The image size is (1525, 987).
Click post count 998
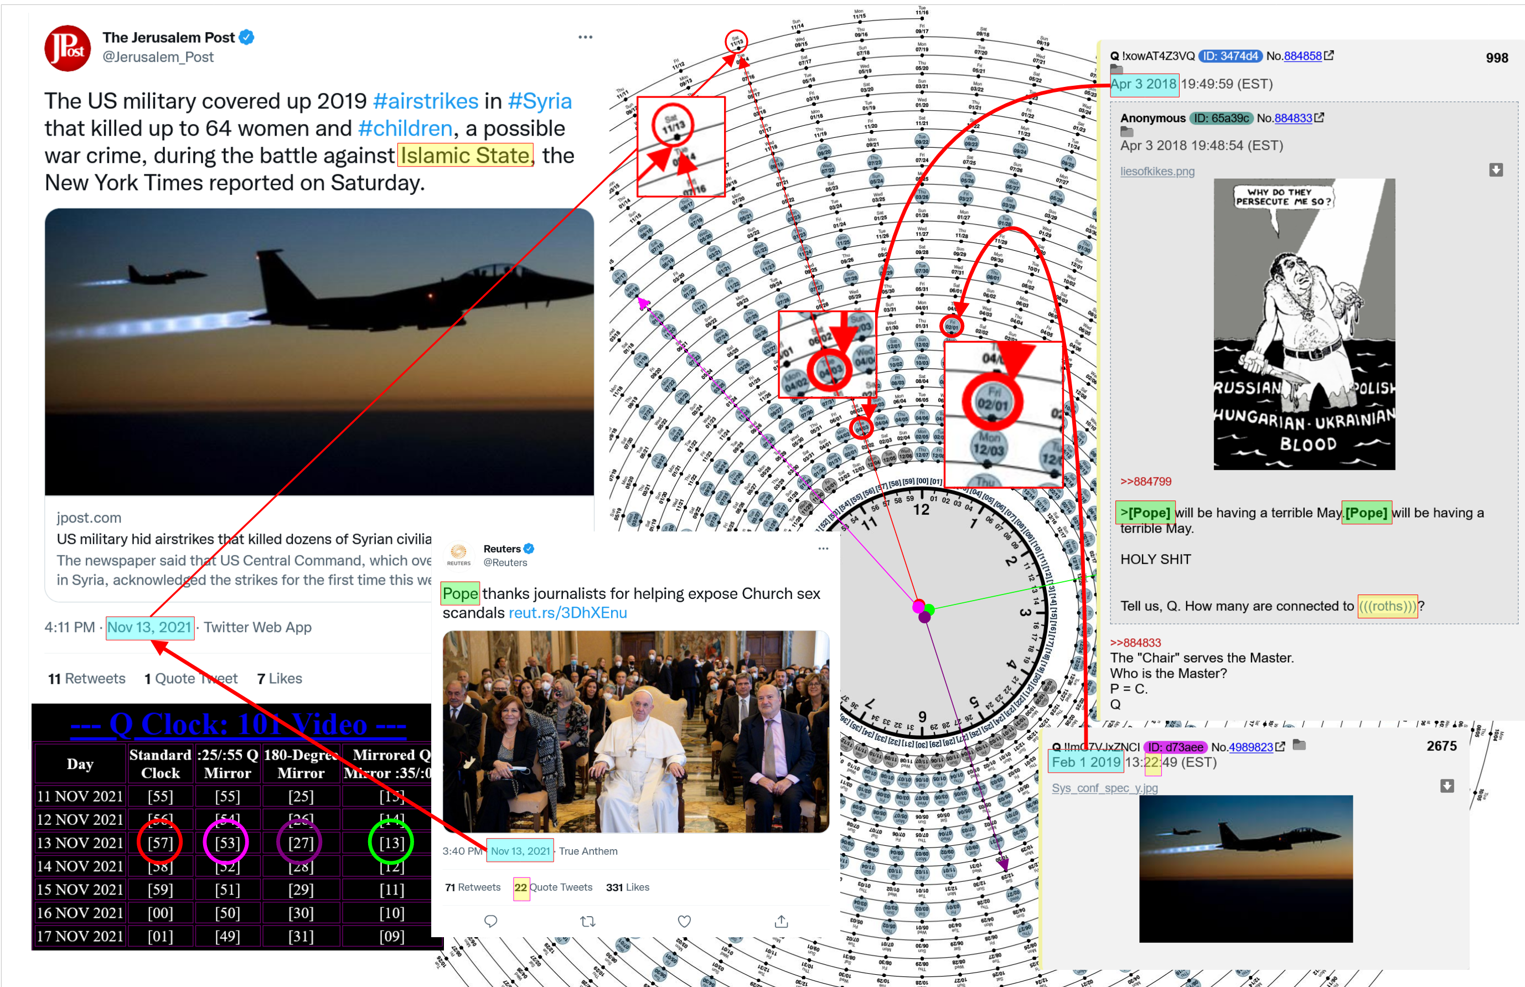[x=1497, y=58]
